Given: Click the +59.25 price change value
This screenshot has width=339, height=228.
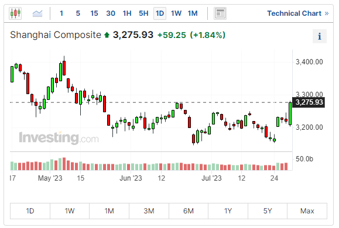Looking at the screenshot, I should [x=172, y=35].
